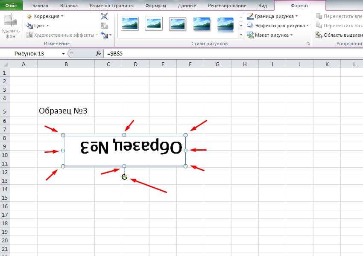Open the Стили рисунков dialog launcher
The image size is (363, 256).
[x=308, y=44]
